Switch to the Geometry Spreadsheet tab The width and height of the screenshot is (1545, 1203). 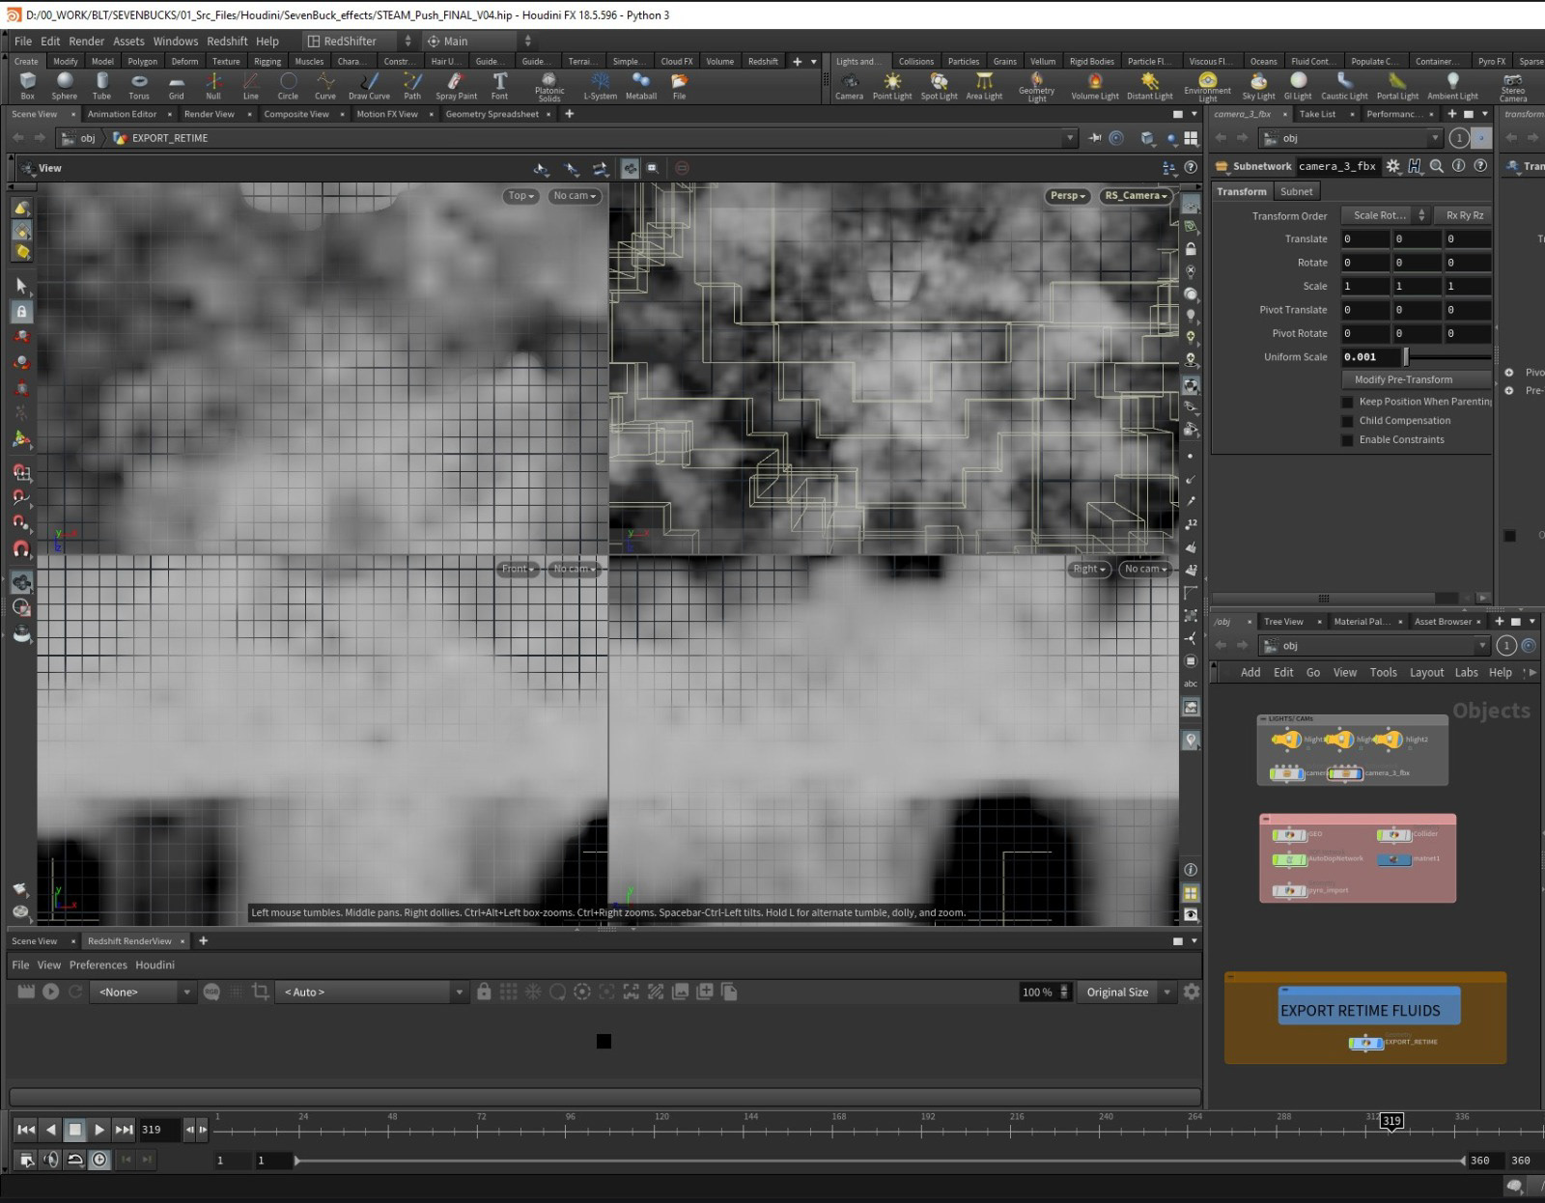click(492, 114)
